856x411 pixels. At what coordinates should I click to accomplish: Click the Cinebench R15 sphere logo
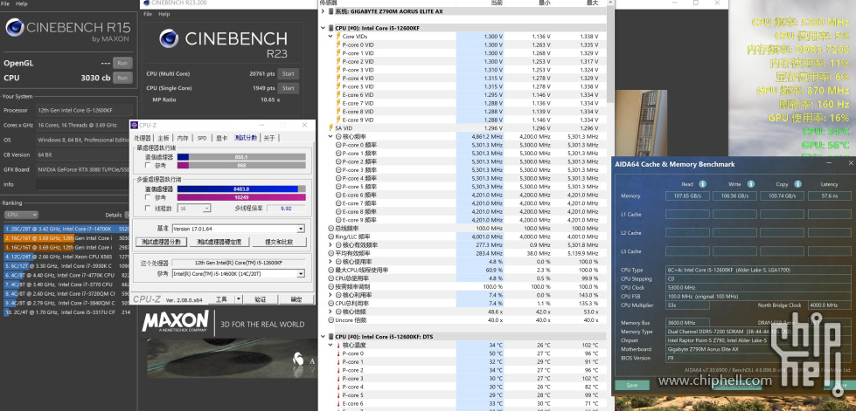coord(14,27)
